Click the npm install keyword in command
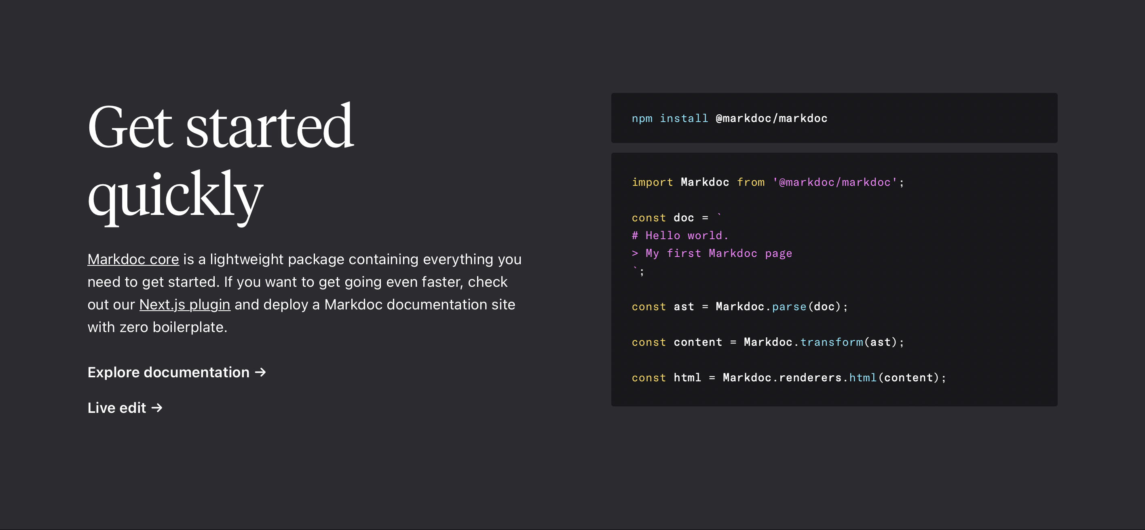Image resolution: width=1145 pixels, height=530 pixels. click(x=670, y=119)
